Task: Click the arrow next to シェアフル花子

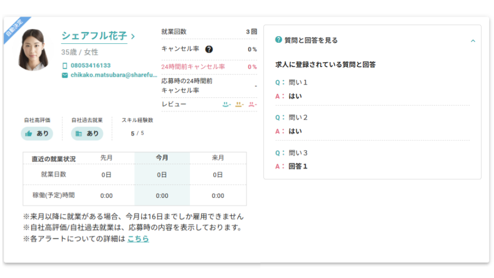Action: [x=133, y=37]
